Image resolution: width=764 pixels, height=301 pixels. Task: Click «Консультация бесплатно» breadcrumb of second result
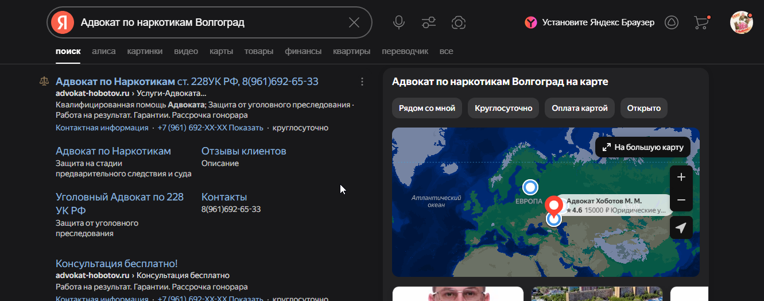[183, 276]
